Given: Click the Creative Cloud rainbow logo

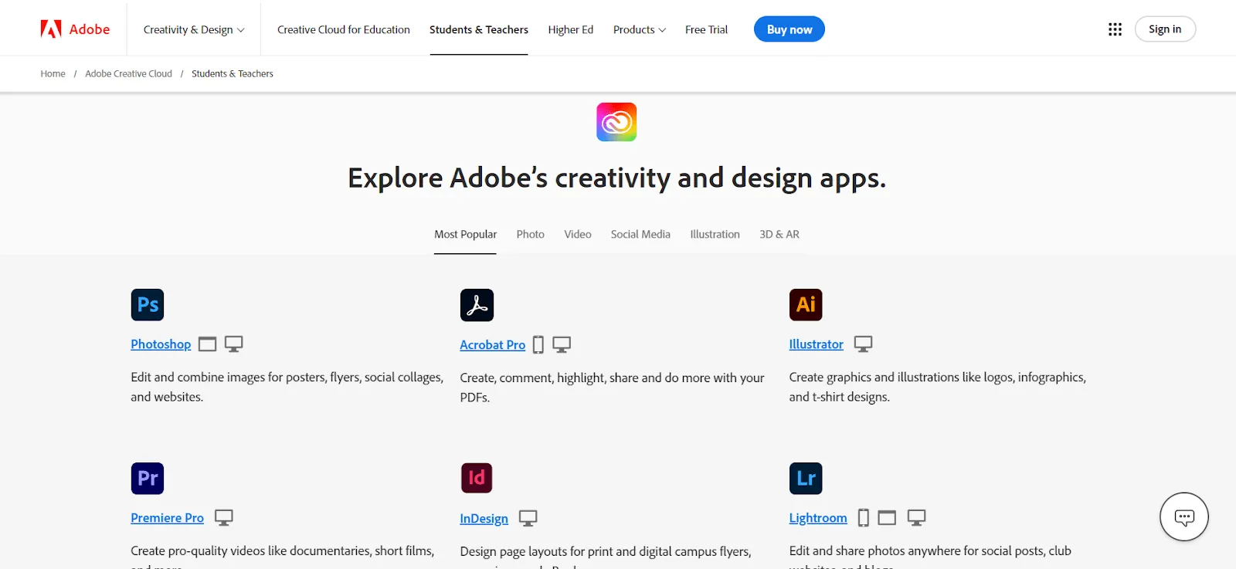Looking at the screenshot, I should 616,122.
